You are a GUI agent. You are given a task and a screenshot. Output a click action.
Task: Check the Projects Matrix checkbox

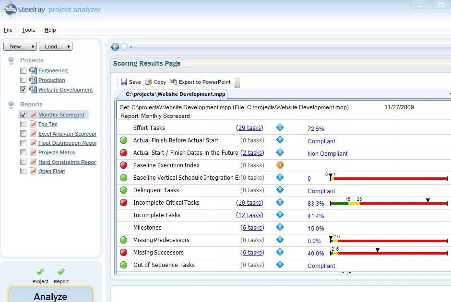point(24,152)
